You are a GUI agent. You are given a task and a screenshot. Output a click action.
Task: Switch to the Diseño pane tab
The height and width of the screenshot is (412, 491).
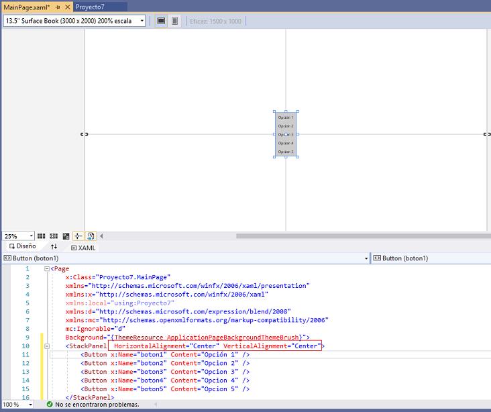click(23, 246)
